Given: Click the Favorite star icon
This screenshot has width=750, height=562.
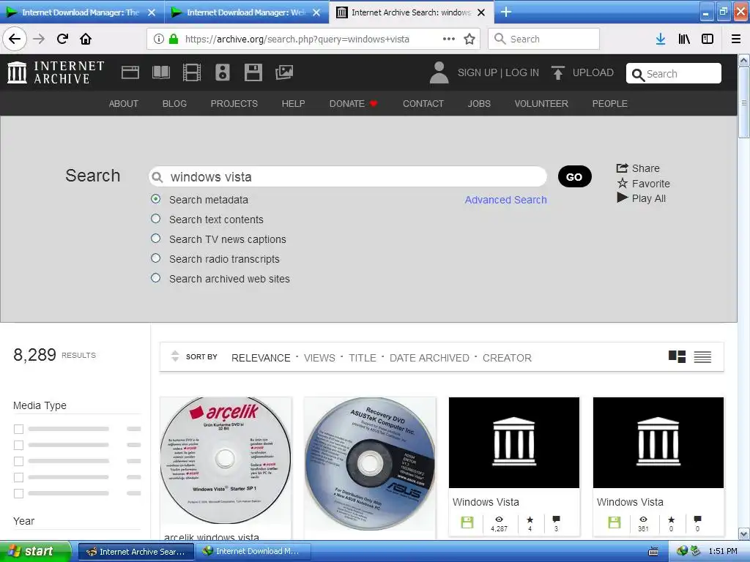Looking at the screenshot, I should click(622, 183).
